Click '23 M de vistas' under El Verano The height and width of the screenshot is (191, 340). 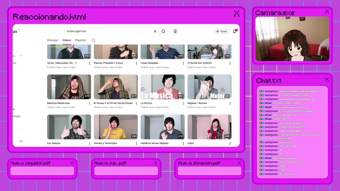click(101, 107)
